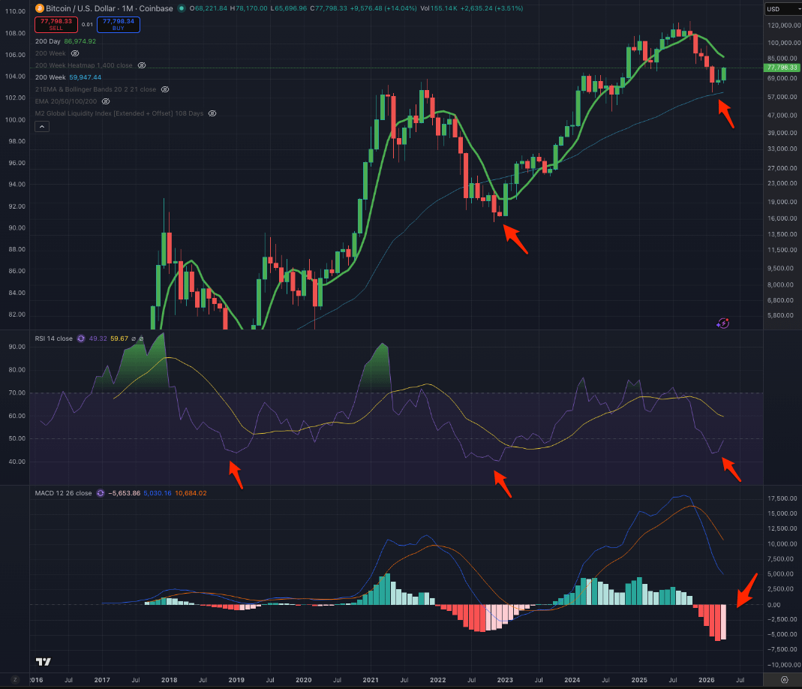Click the RSI value 49.32
Image resolution: width=802 pixels, height=689 pixels.
(x=98, y=338)
